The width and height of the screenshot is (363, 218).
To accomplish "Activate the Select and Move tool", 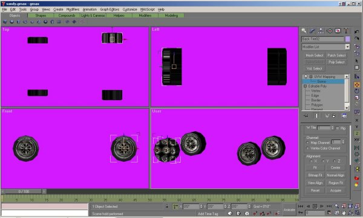I will click(x=357, y=85).
